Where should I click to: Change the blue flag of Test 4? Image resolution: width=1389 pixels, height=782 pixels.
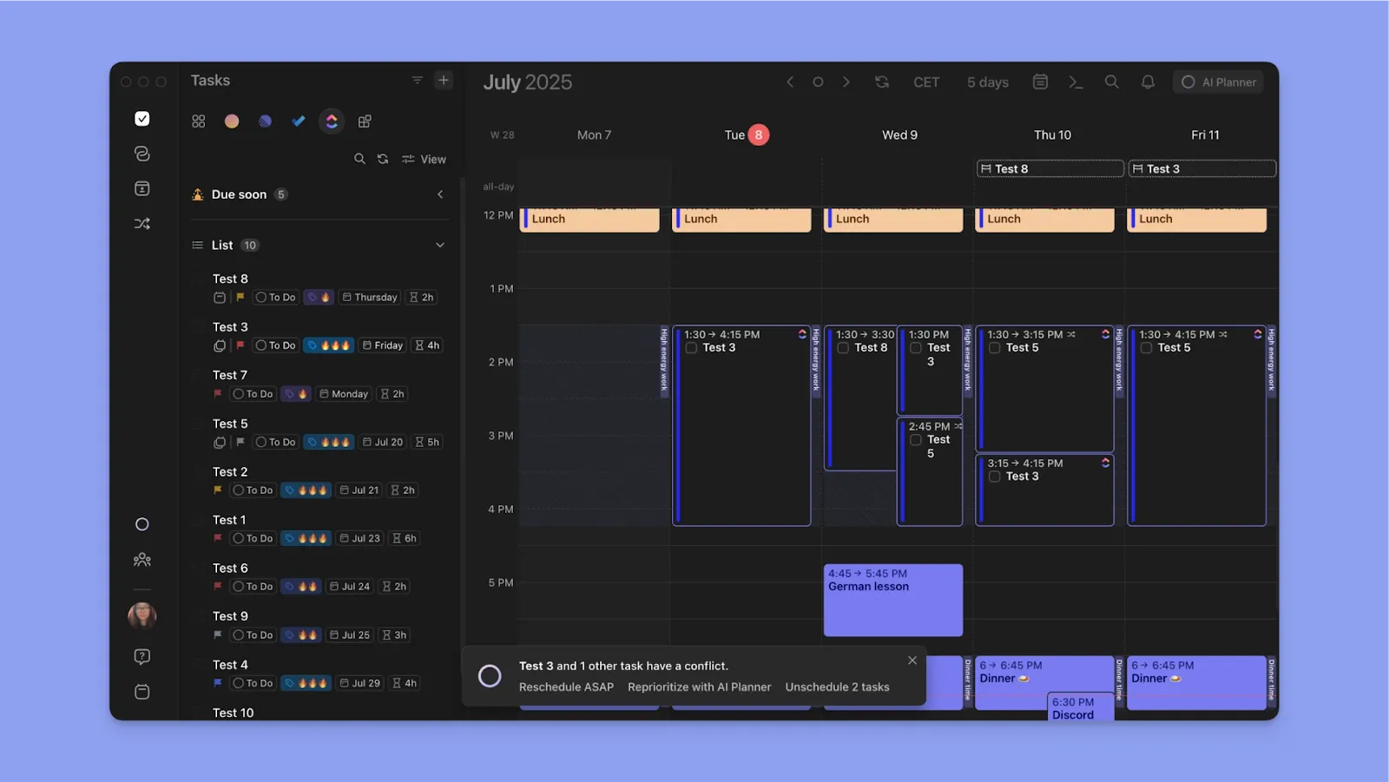pyautogui.click(x=218, y=683)
